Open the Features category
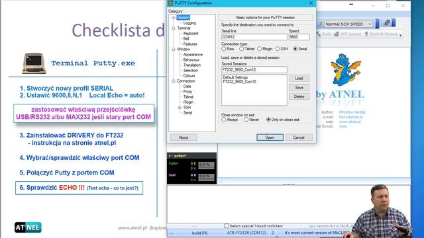This screenshot has width=424, height=238. [x=190, y=44]
